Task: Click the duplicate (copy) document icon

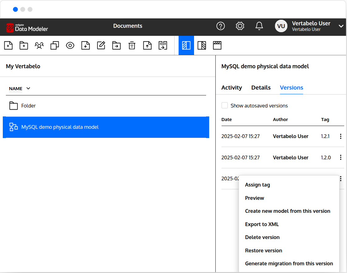Action: (x=55, y=46)
